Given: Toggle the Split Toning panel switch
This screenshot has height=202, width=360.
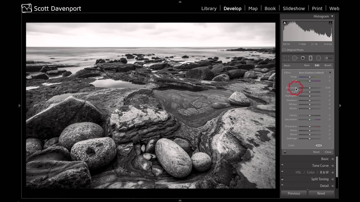Looking at the screenshot, I should click(282, 179).
